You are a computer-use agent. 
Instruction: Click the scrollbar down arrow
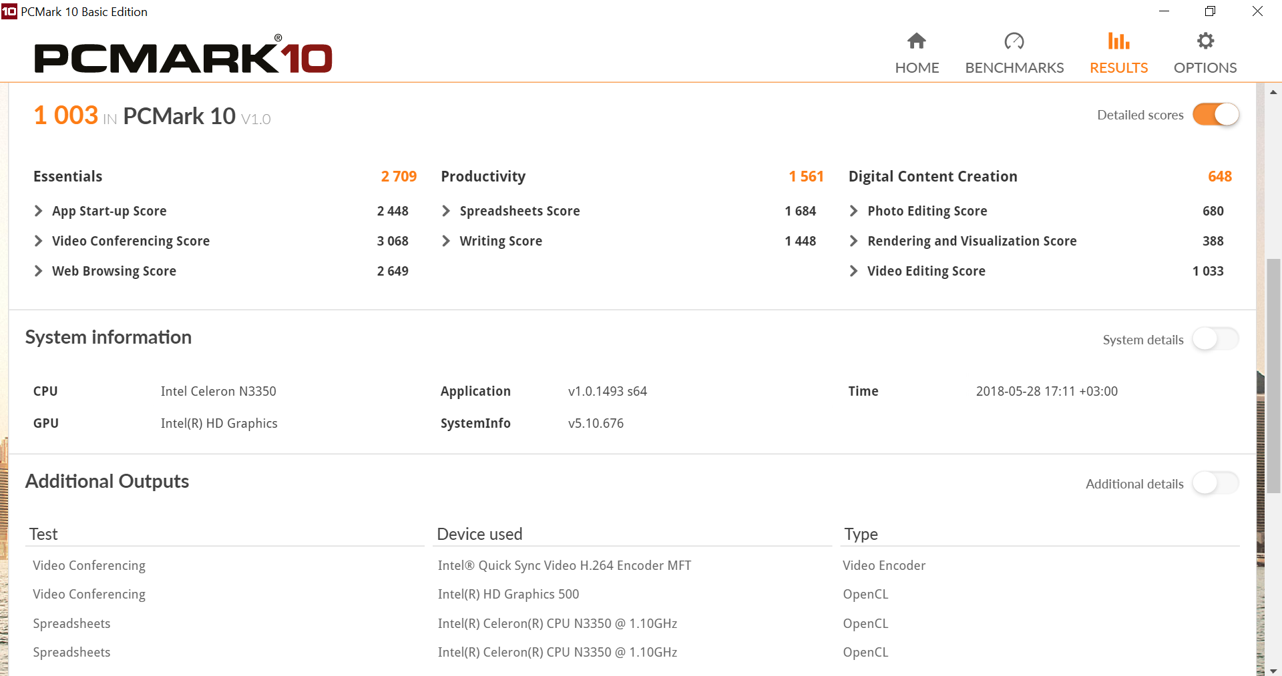pos(1273,670)
